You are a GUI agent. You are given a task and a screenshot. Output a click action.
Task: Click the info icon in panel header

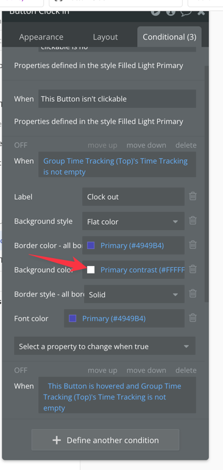[x=171, y=12]
